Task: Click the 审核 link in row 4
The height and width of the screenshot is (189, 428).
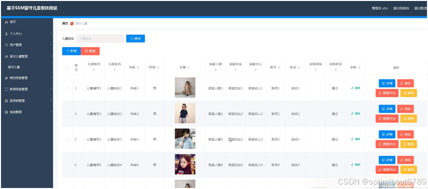Action: coord(356,164)
